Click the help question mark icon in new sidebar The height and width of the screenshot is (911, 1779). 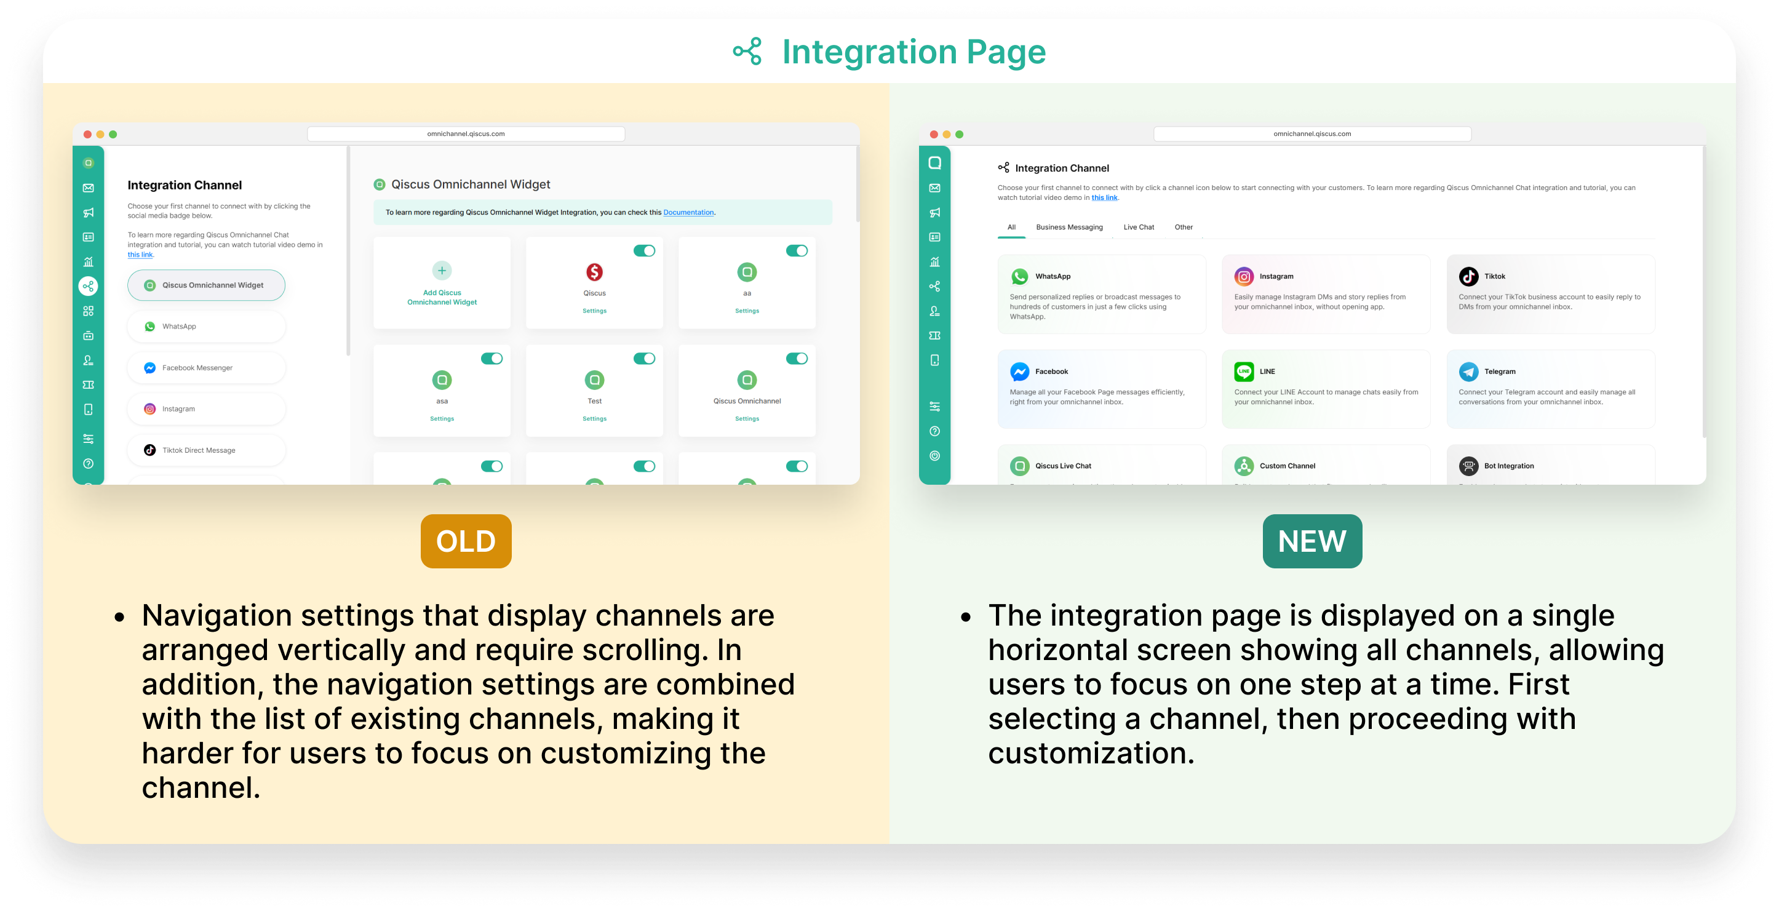pyautogui.click(x=934, y=431)
